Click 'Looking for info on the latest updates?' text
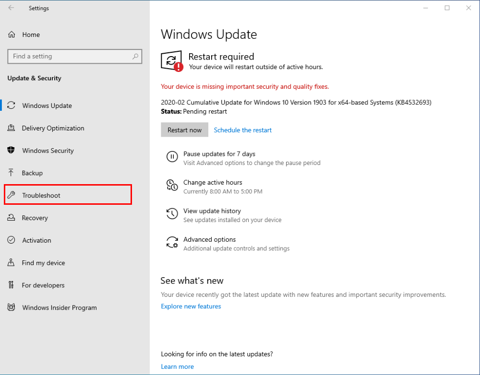This screenshot has width=480, height=375. 217,354
